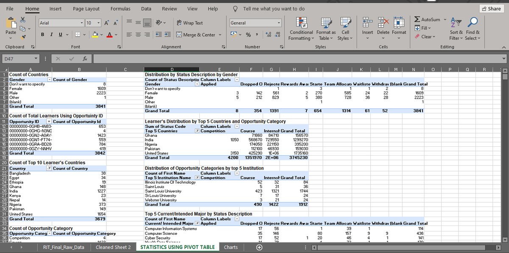The width and height of the screenshot is (509, 253).
Task: Select the Charts sheet tab
Action: (x=231, y=247)
